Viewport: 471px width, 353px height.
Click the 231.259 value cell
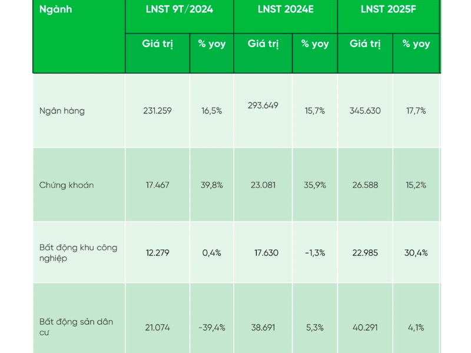(158, 111)
